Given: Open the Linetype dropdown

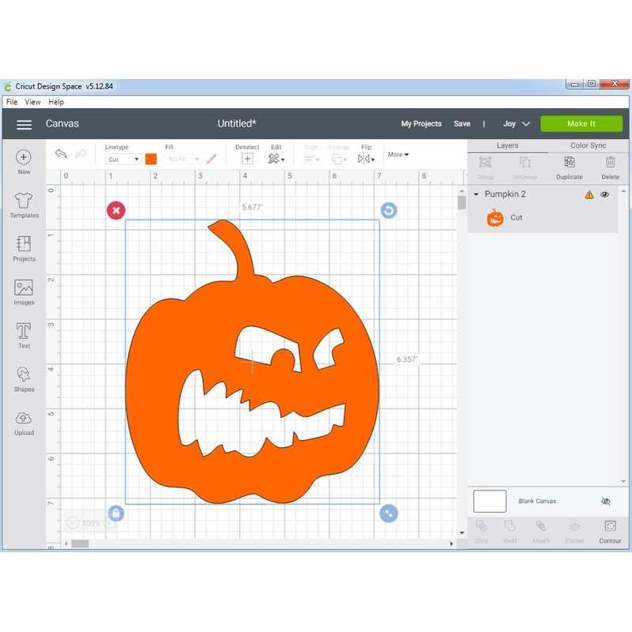Looking at the screenshot, I should (122, 159).
